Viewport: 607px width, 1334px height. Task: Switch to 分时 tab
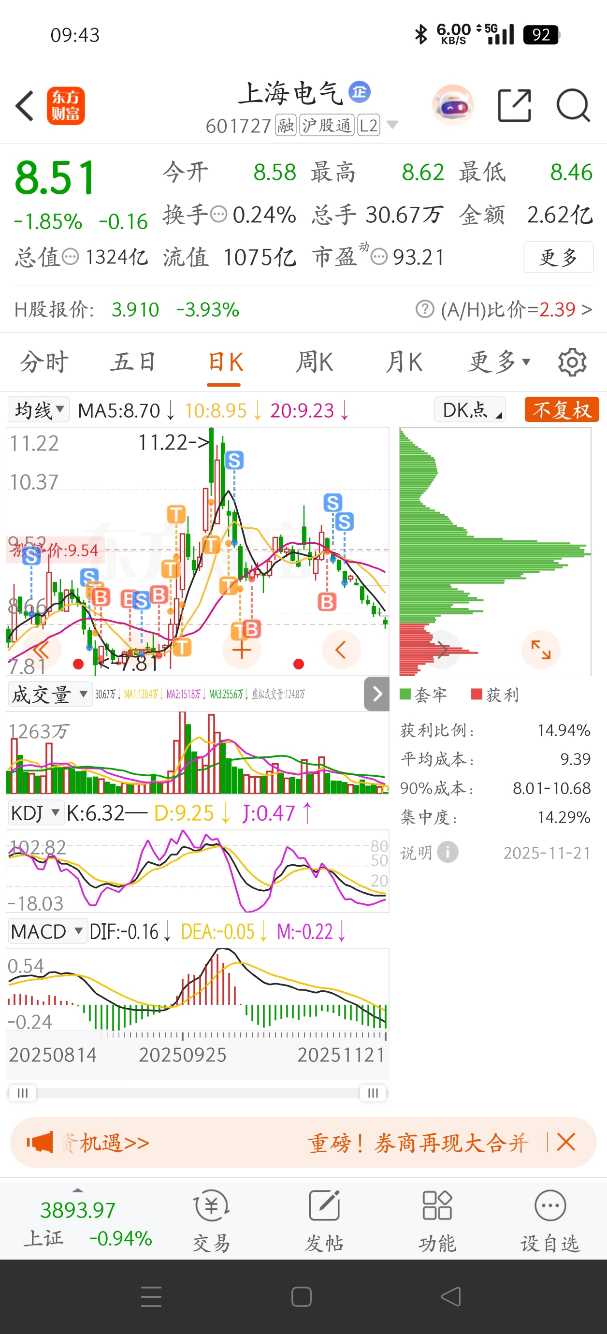pos(44,362)
